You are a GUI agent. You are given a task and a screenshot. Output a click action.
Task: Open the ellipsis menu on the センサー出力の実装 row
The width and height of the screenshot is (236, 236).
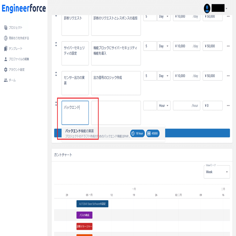point(228,76)
